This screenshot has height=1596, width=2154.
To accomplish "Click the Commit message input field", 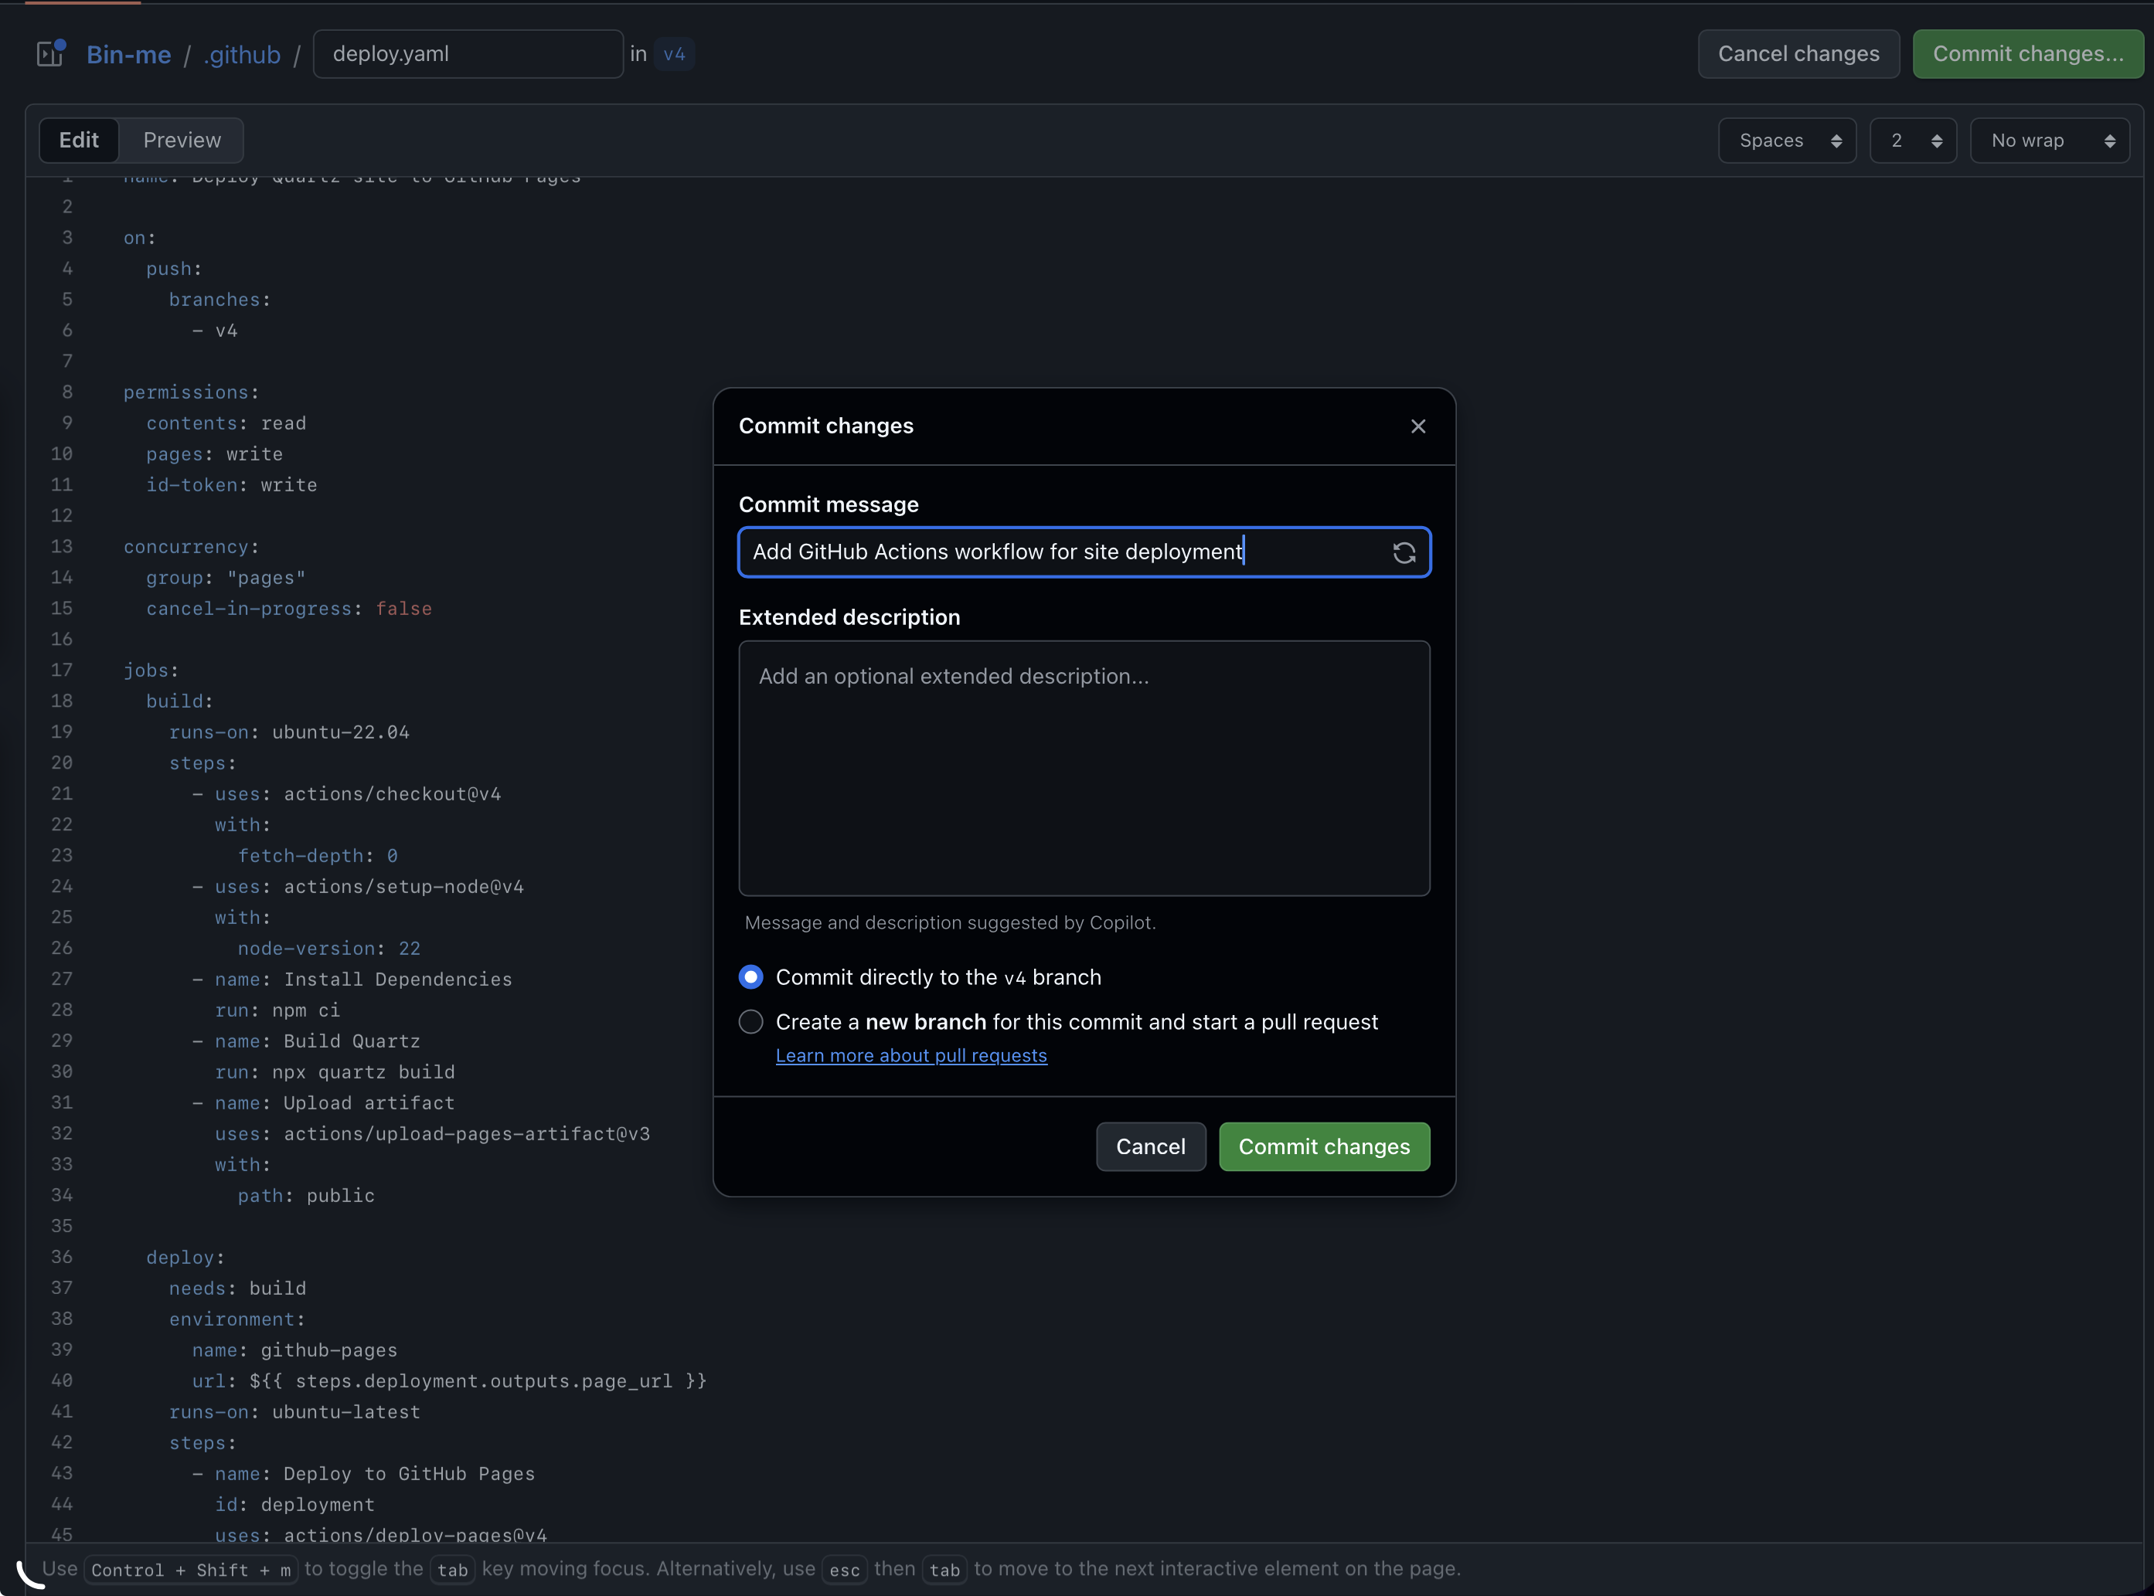I will (1063, 552).
